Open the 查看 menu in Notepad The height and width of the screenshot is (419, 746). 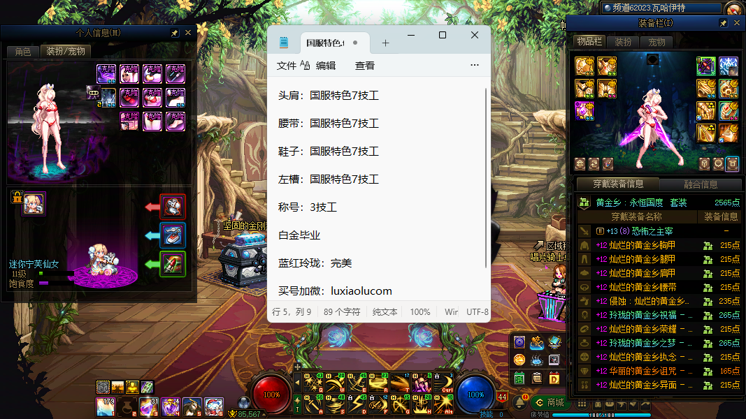click(365, 66)
